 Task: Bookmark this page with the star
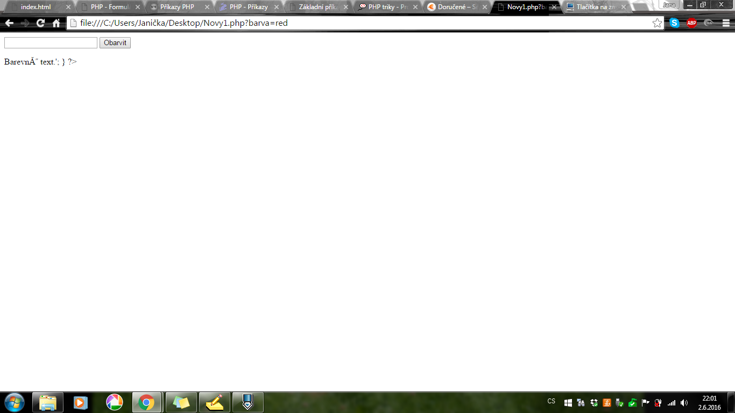pyautogui.click(x=657, y=23)
